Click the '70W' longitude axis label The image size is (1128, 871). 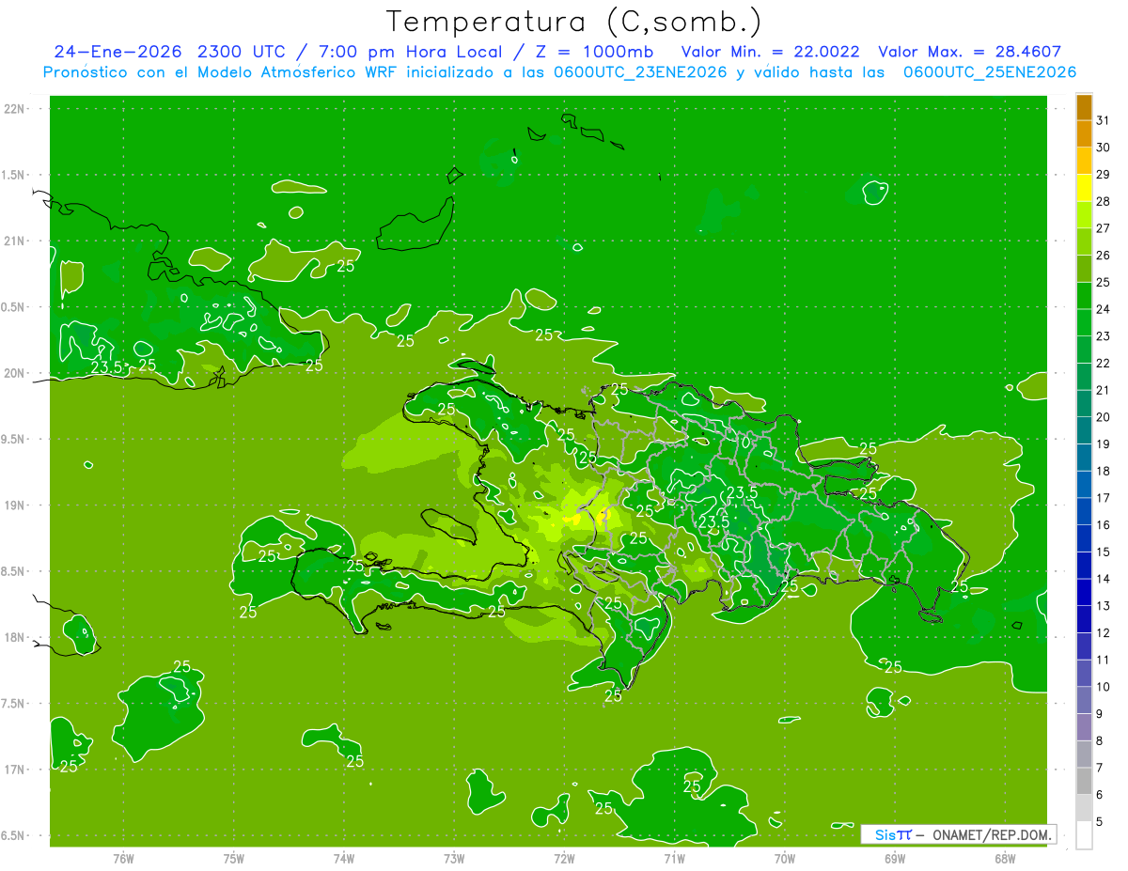785,860
